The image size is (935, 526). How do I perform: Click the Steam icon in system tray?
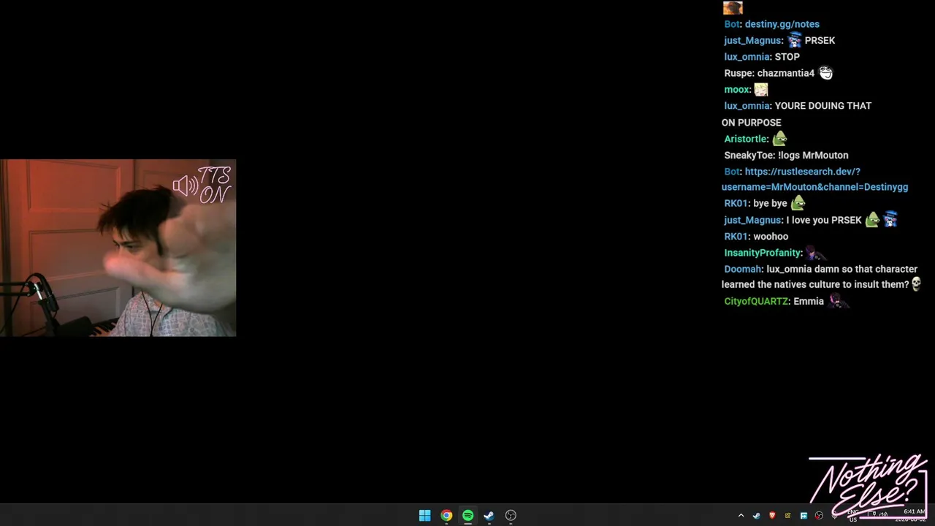point(756,516)
